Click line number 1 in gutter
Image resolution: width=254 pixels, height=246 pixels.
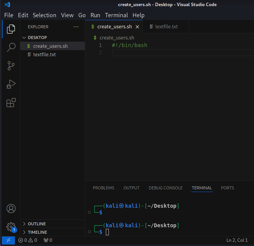click(x=100, y=45)
